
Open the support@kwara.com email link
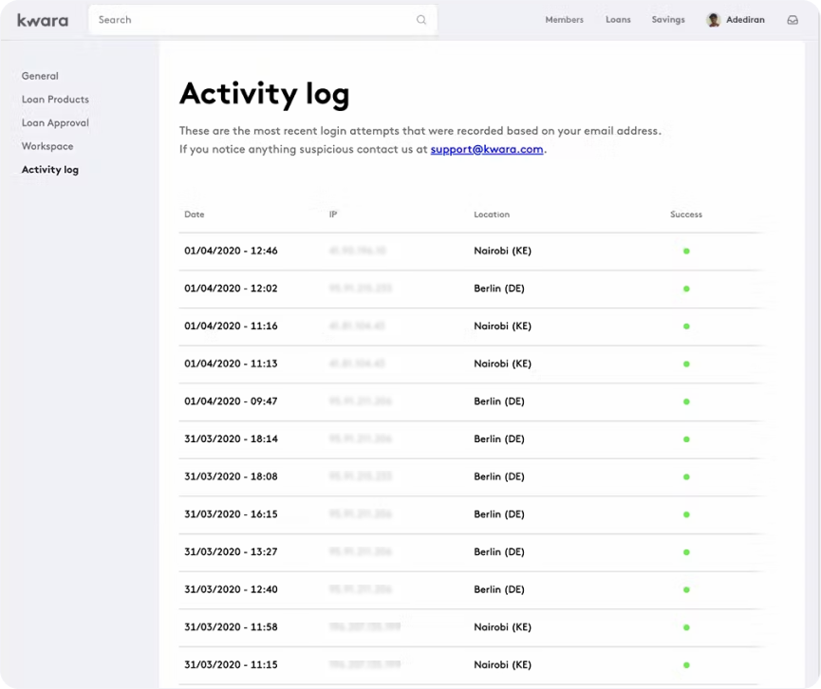tap(486, 149)
